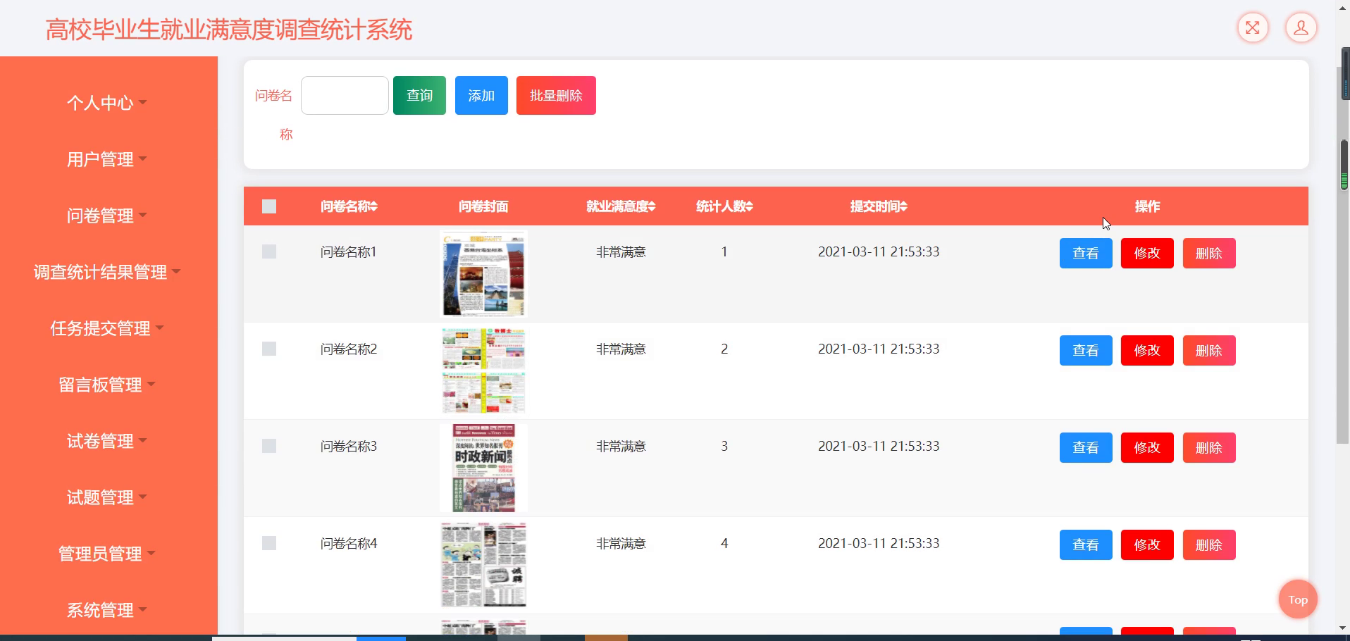Check the box for 问卷名称4
The image size is (1350, 641).
pos(269,543)
